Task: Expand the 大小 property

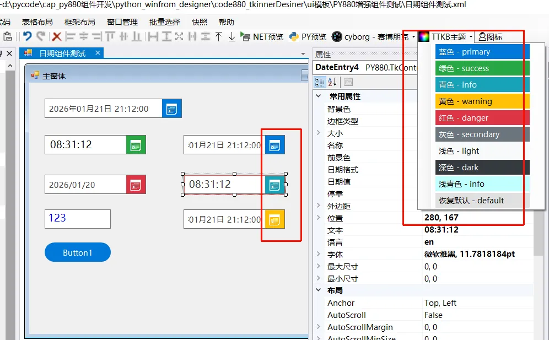Action: (x=319, y=133)
